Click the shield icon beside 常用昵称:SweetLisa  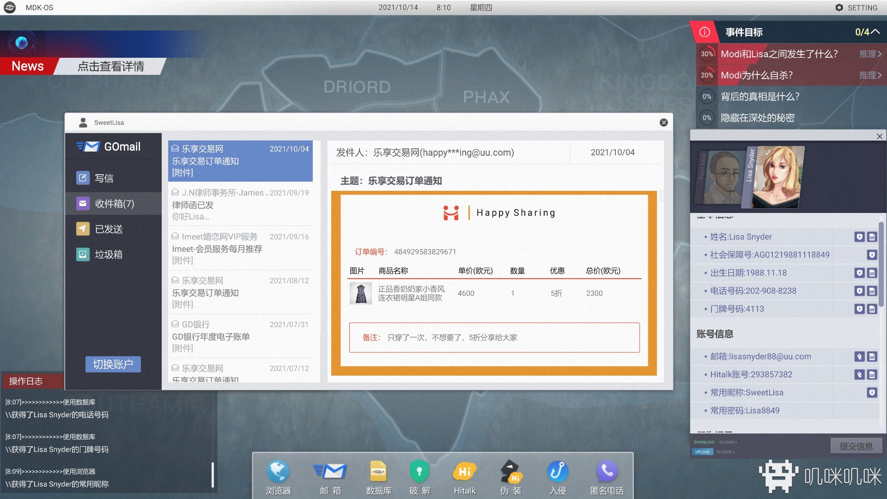point(872,393)
